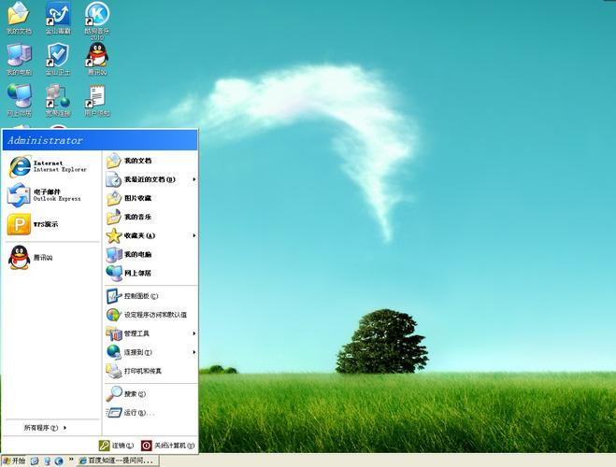Click the 开始 Start button on taskbar
This screenshot has width=616, height=467.
[14, 460]
